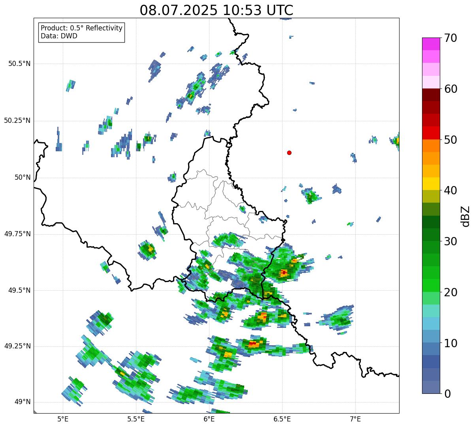
Task: Click the colorbar tick label 70
Action: 450,38
